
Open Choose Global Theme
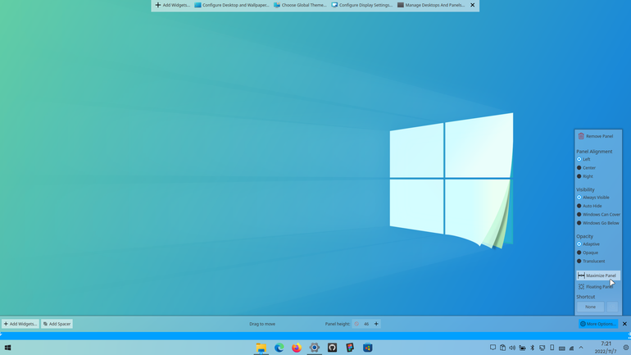tap(300, 5)
